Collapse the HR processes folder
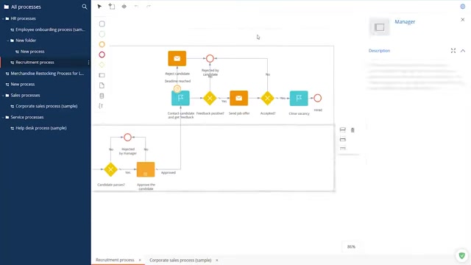 [3, 18]
